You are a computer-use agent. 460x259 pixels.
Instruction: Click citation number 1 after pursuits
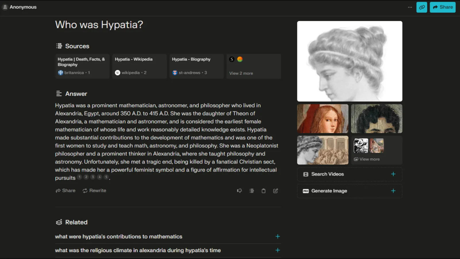80,177
